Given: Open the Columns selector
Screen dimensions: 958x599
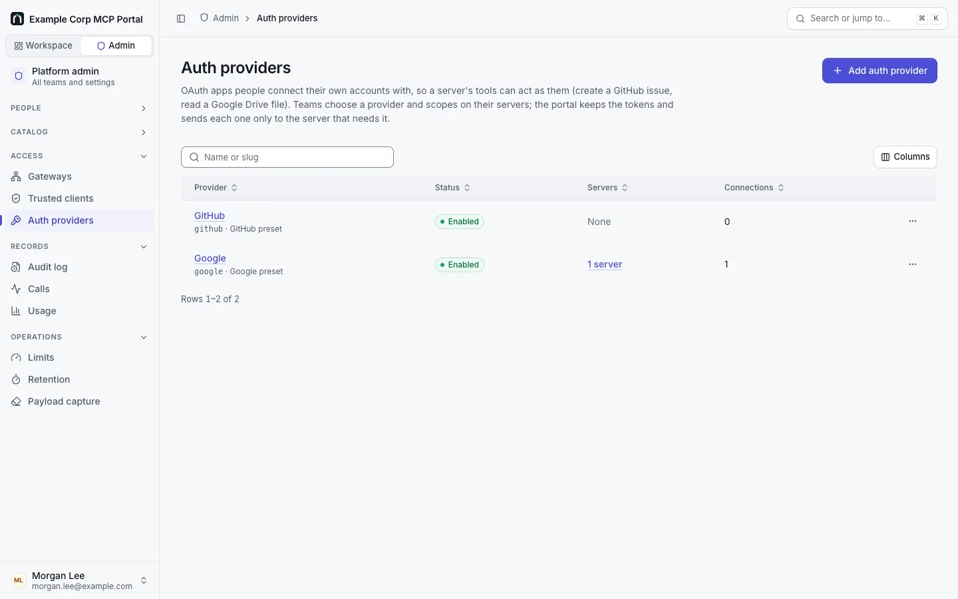Looking at the screenshot, I should pyautogui.click(x=905, y=157).
